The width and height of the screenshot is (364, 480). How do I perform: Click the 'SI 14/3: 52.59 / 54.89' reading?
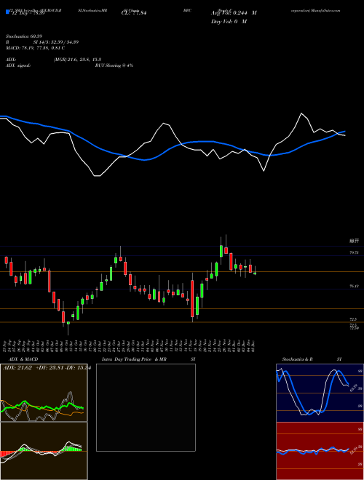coord(56,42)
